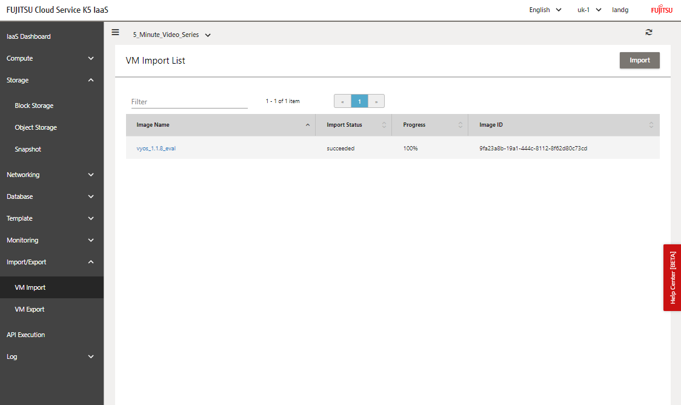Expand the Template menu
The image size is (681, 405).
coord(51,218)
